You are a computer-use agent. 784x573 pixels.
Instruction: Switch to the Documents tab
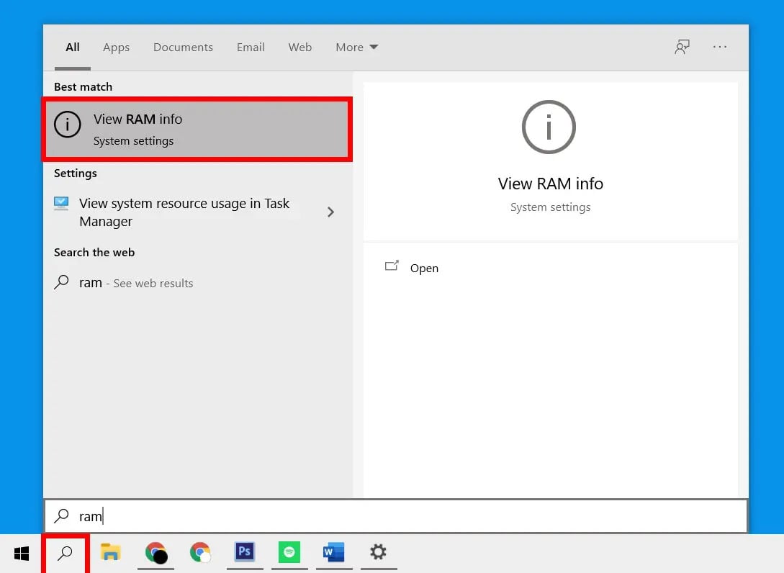(183, 47)
